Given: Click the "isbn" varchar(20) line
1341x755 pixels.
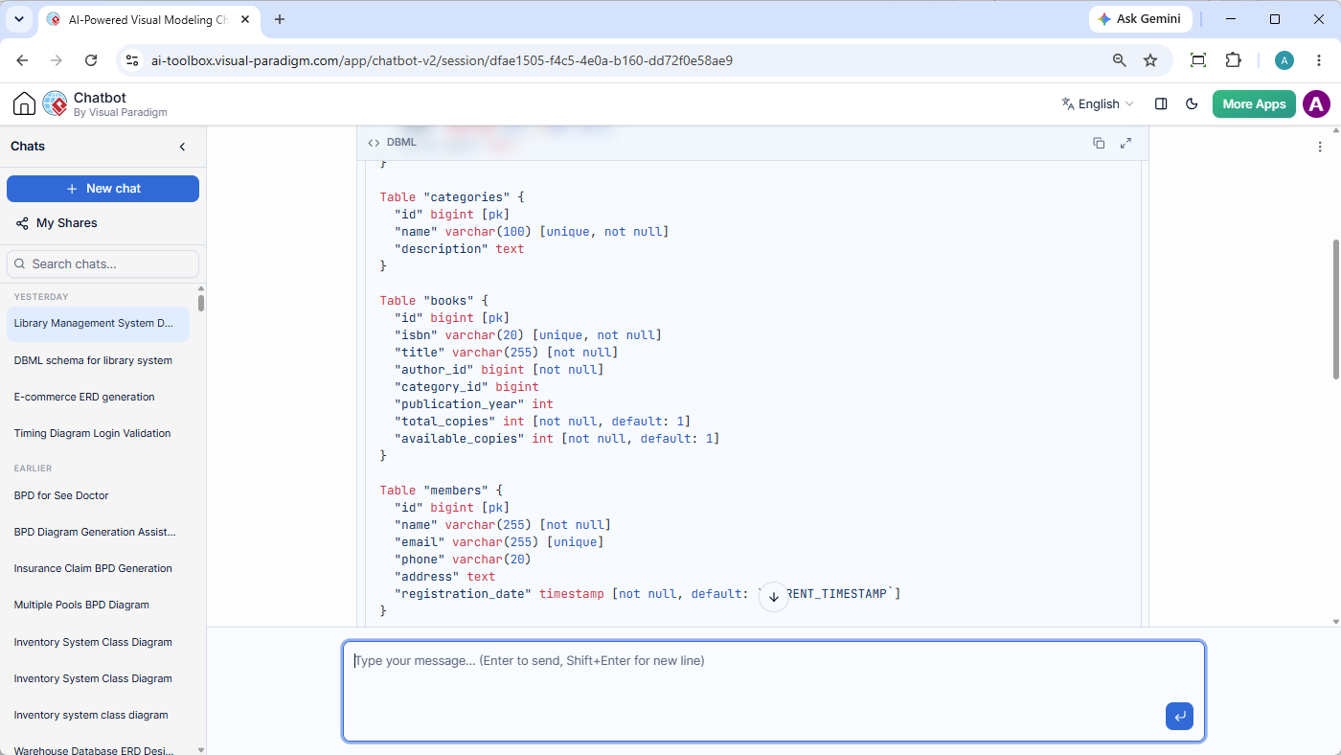Looking at the screenshot, I should 528,335.
